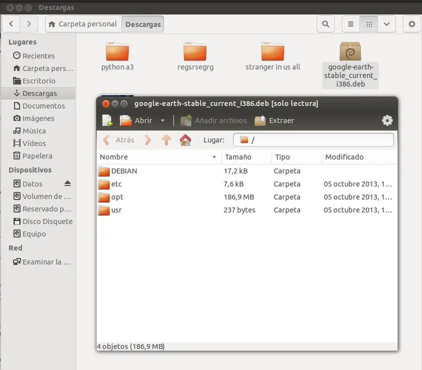Click the forward button in Descargas window
The width and height of the screenshot is (422, 370).
pos(29,24)
